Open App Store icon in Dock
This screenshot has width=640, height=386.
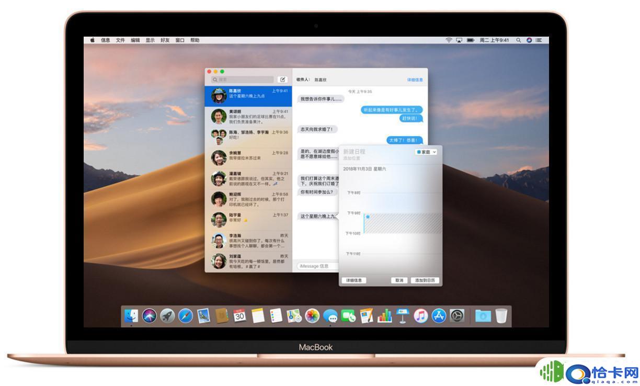(x=439, y=316)
